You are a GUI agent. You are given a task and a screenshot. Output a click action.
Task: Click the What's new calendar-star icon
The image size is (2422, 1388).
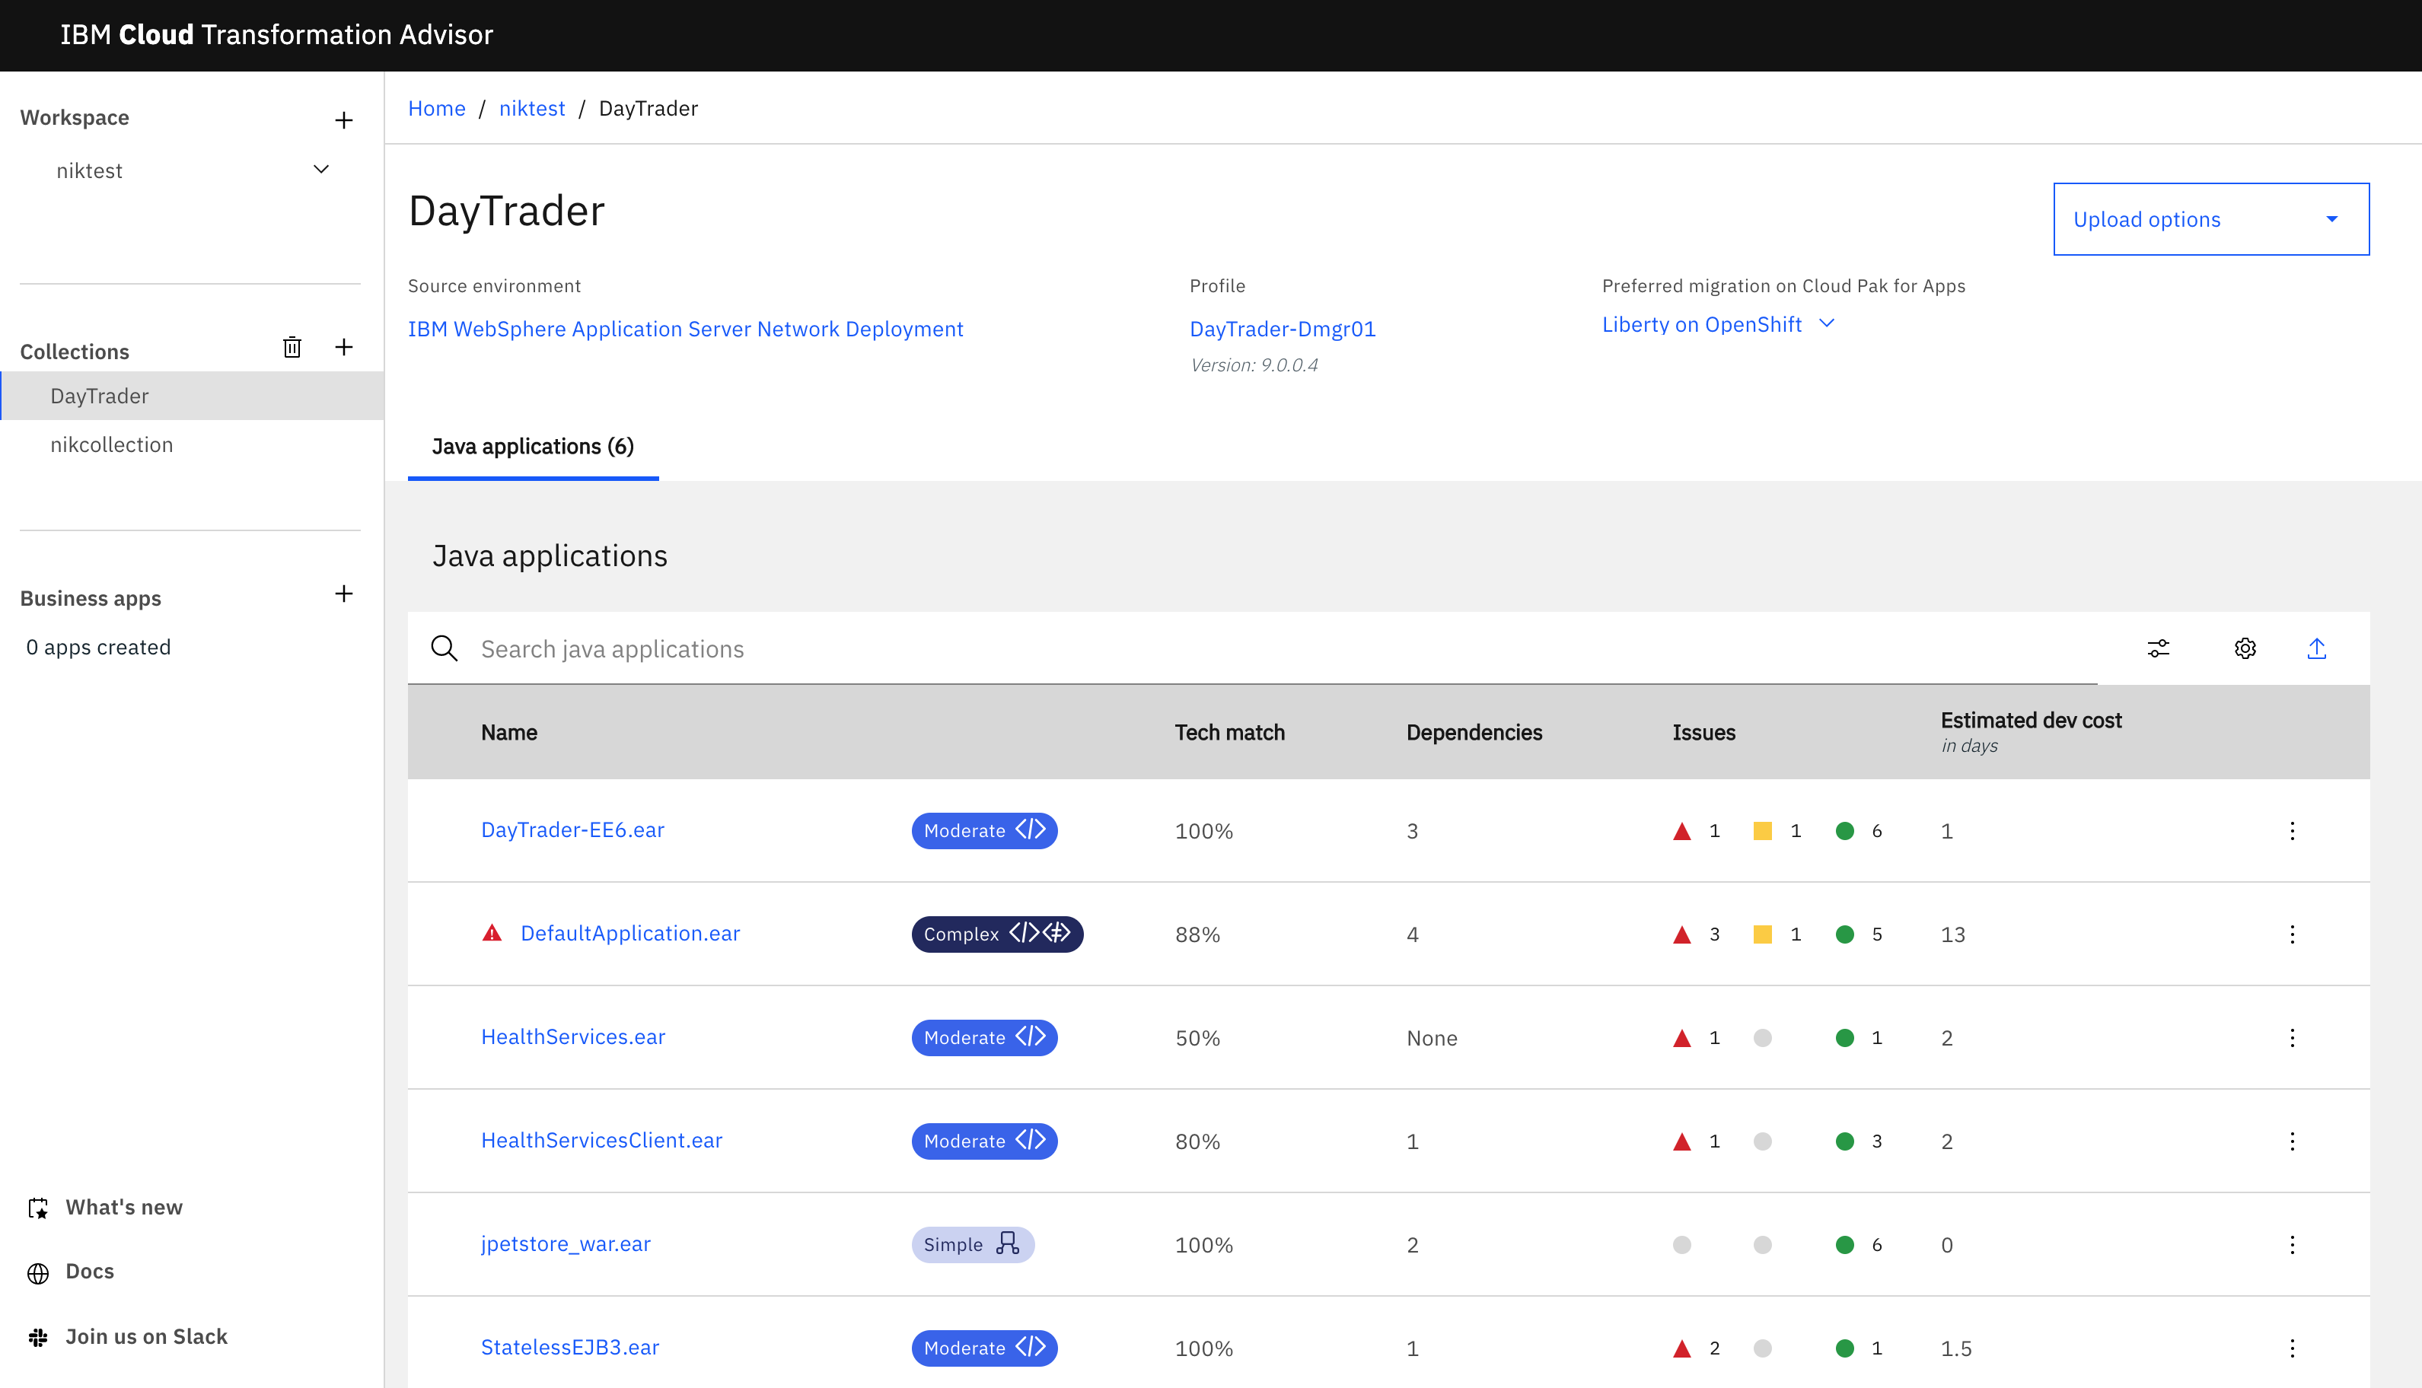(38, 1208)
